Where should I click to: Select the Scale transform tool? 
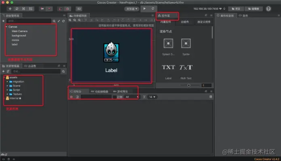point(24,9)
